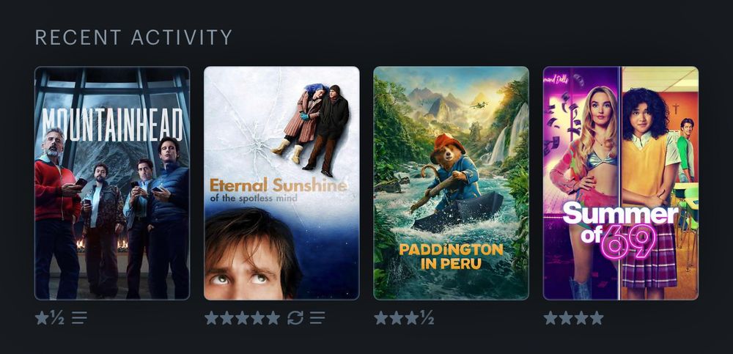Click the half-star under Paddington in Peru

point(427,318)
